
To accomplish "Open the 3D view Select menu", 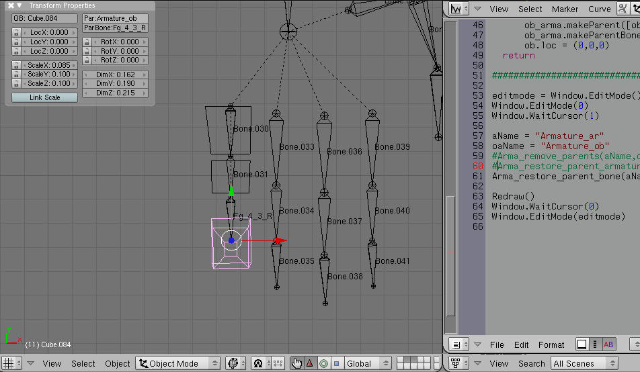I will click(x=83, y=363).
